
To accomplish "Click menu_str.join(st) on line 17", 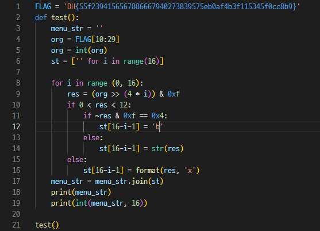I will pyautogui.click(x=129, y=182).
